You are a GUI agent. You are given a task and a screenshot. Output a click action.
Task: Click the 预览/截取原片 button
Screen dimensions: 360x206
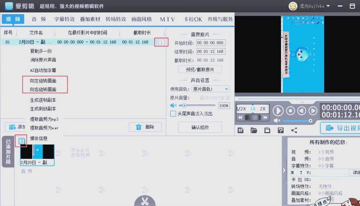pos(200,69)
